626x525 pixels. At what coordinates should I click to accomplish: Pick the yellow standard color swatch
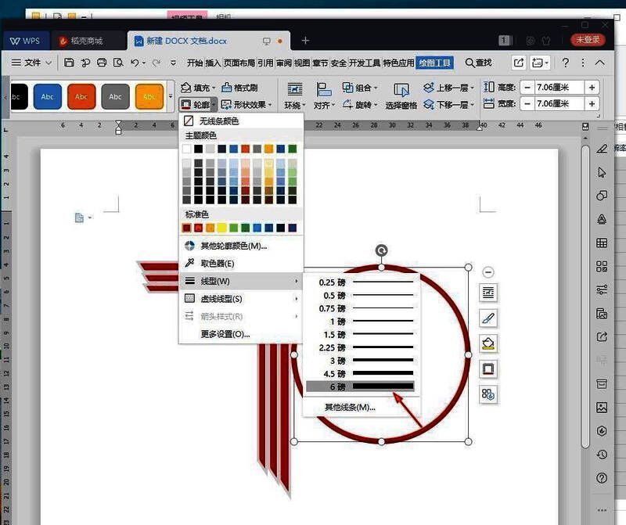[222, 228]
